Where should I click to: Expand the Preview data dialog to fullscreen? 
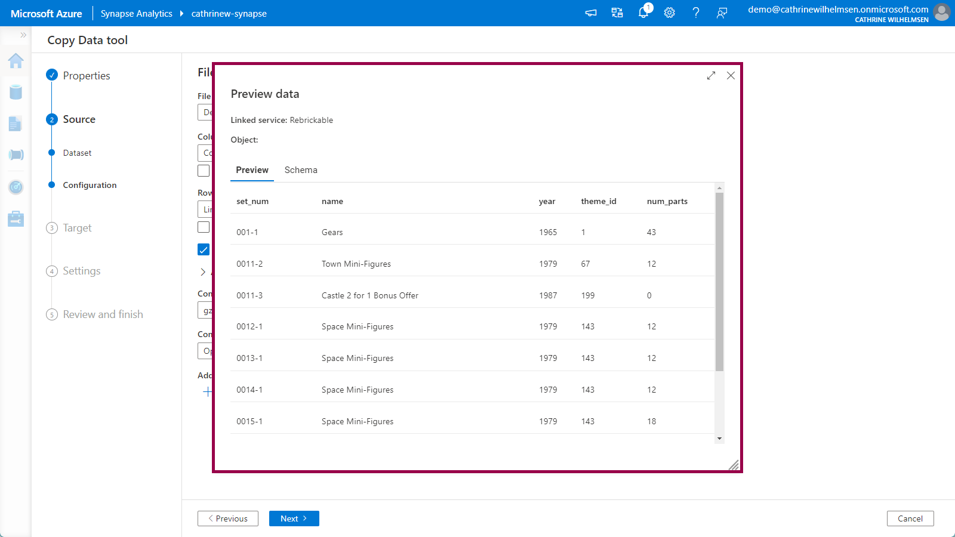point(711,76)
